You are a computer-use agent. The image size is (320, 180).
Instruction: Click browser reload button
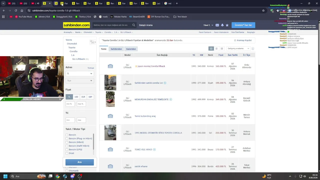coord(16,10)
